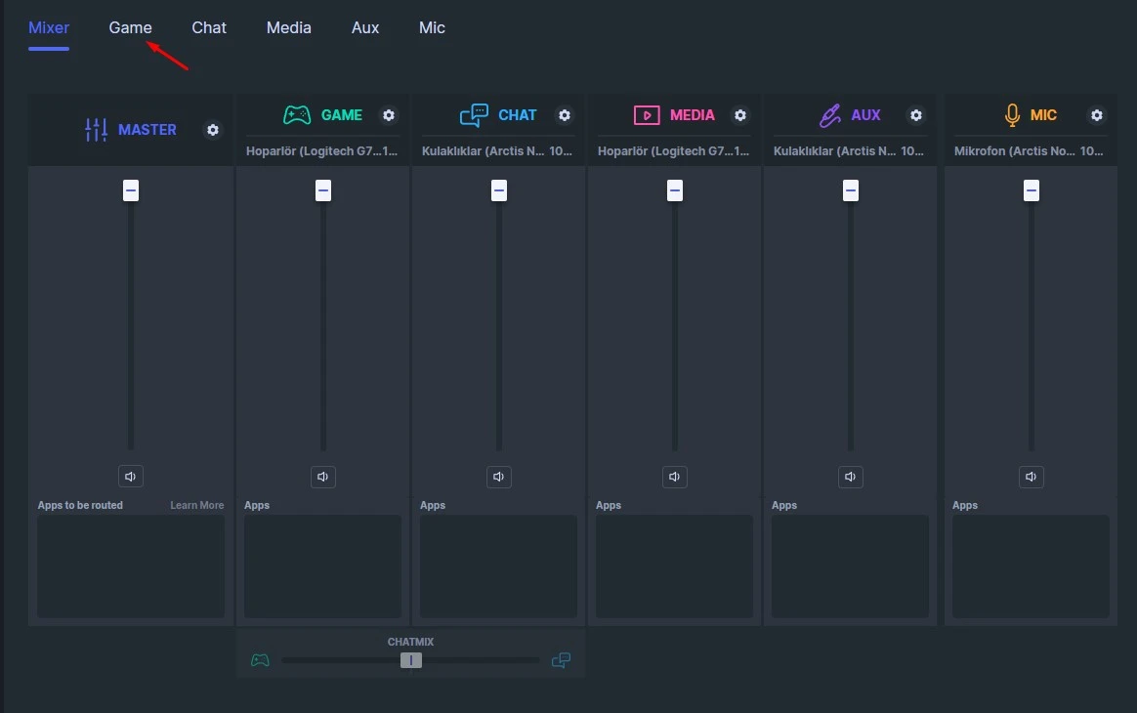
Task: Mute the Game channel
Action: [322, 477]
